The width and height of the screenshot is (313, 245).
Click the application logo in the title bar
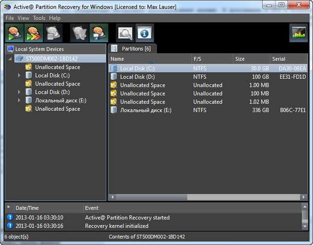coord(7,7)
